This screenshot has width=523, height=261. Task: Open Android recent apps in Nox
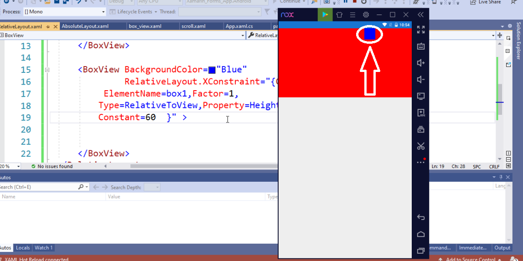point(421,251)
